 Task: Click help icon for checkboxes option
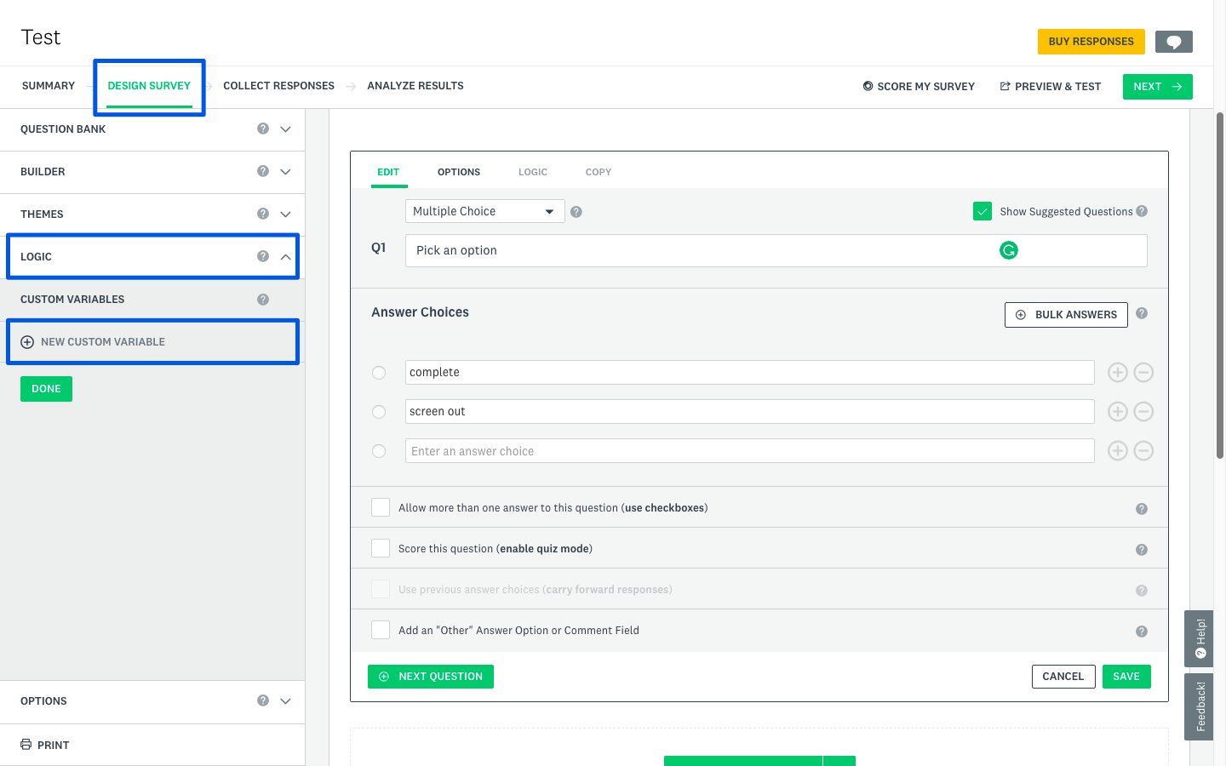1142,509
